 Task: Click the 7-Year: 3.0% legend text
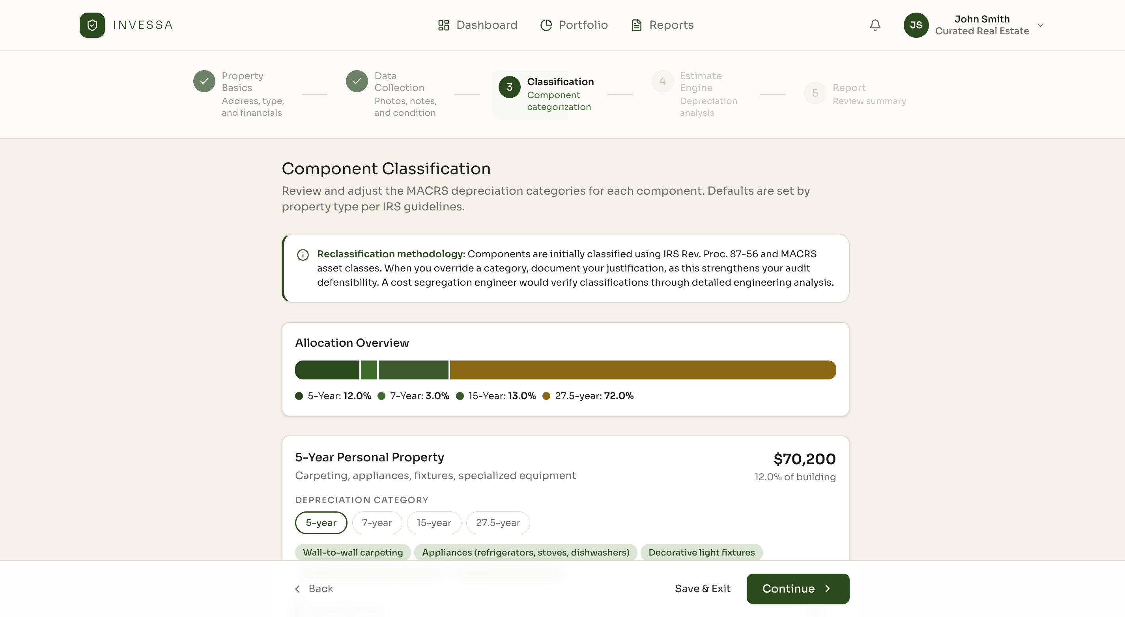420,396
